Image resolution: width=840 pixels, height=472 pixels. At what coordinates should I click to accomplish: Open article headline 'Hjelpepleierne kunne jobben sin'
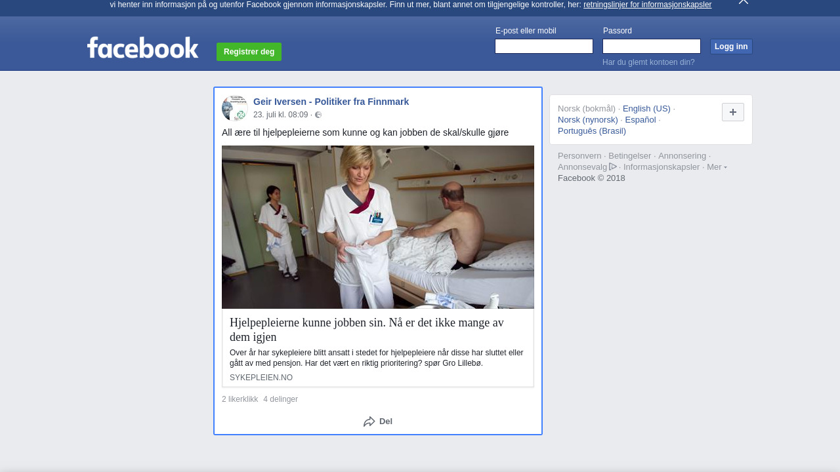pyautogui.click(x=367, y=330)
